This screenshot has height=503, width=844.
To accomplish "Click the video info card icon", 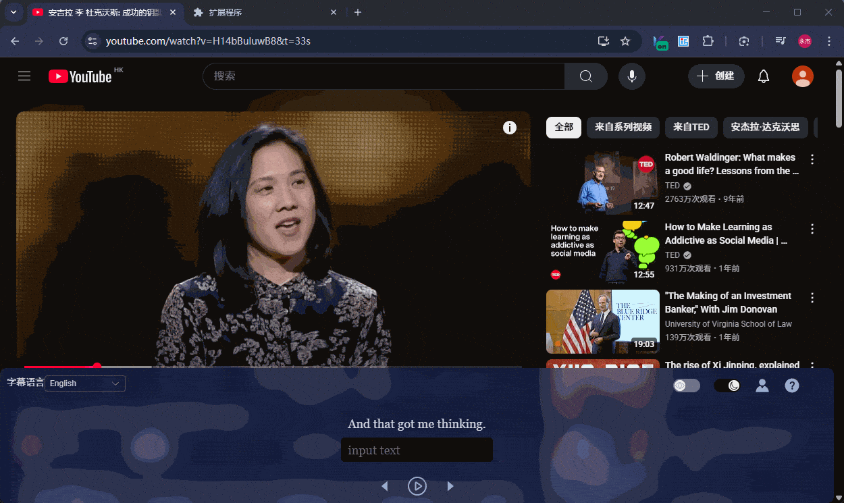I will [x=510, y=128].
